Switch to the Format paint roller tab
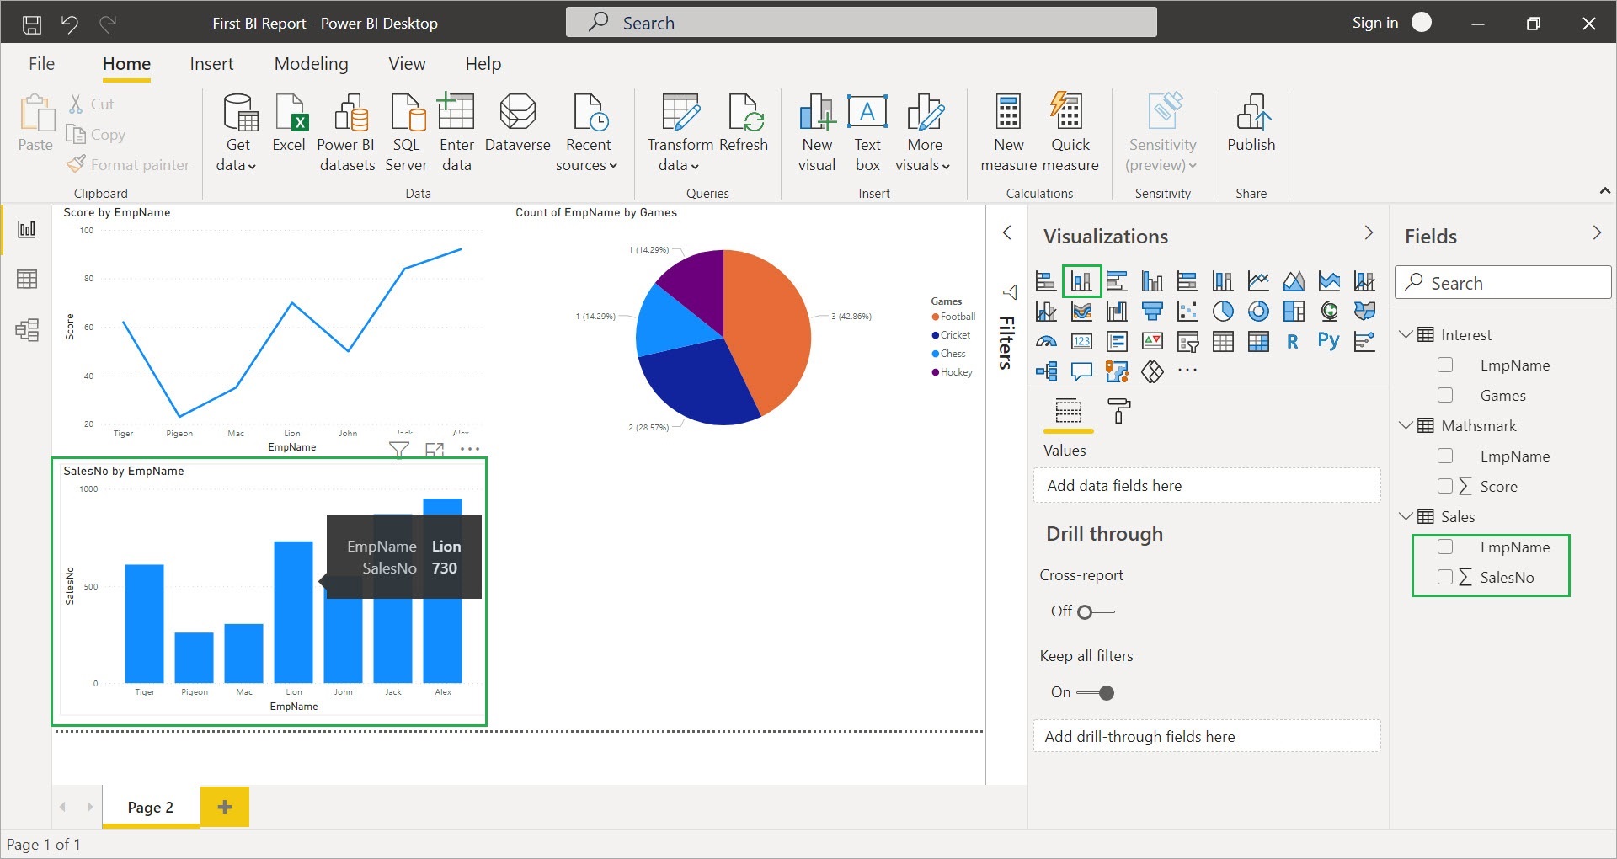This screenshot has width=1617, height=859. click(x=1118, y=411)
